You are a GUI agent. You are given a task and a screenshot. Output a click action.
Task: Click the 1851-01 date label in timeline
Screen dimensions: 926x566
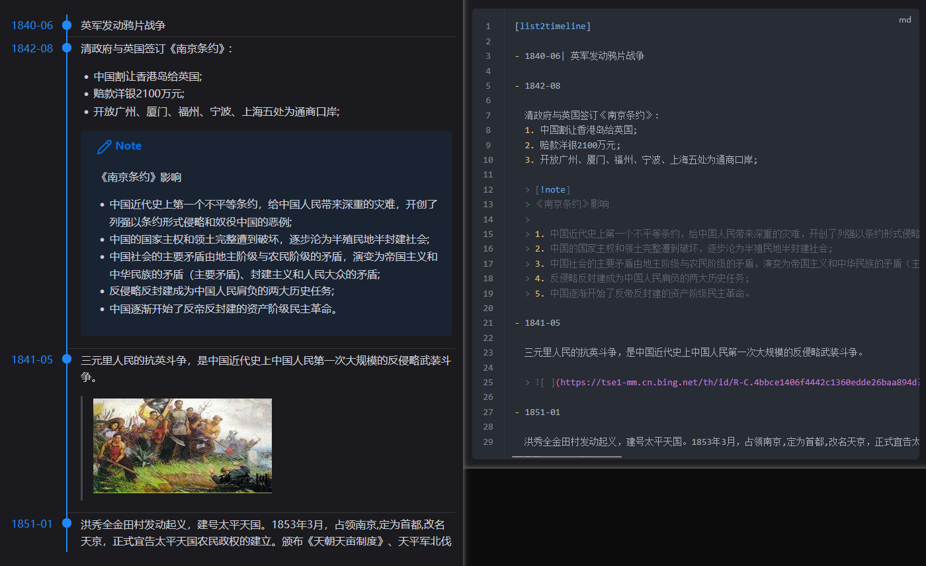(x=32, y=524)
